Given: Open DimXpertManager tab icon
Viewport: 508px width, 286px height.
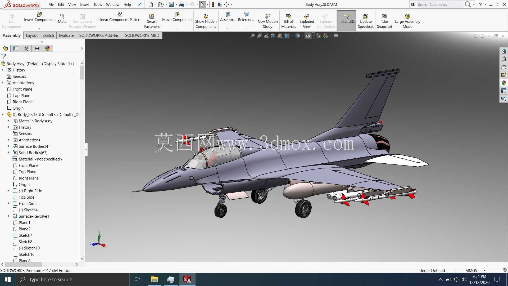Looking at the screenshot, I should 37,48.
